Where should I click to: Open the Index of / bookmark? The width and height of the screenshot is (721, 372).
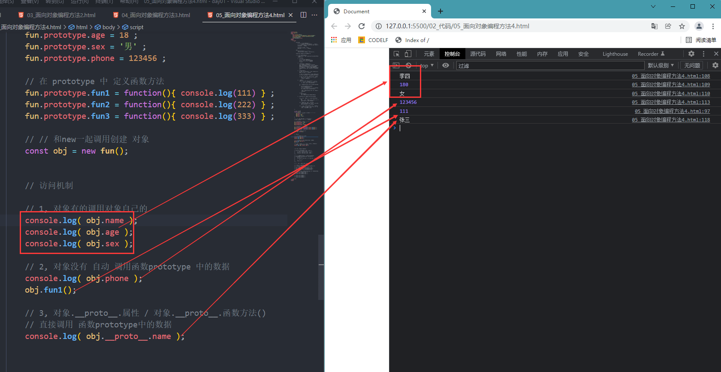click(x=412, y=40)
